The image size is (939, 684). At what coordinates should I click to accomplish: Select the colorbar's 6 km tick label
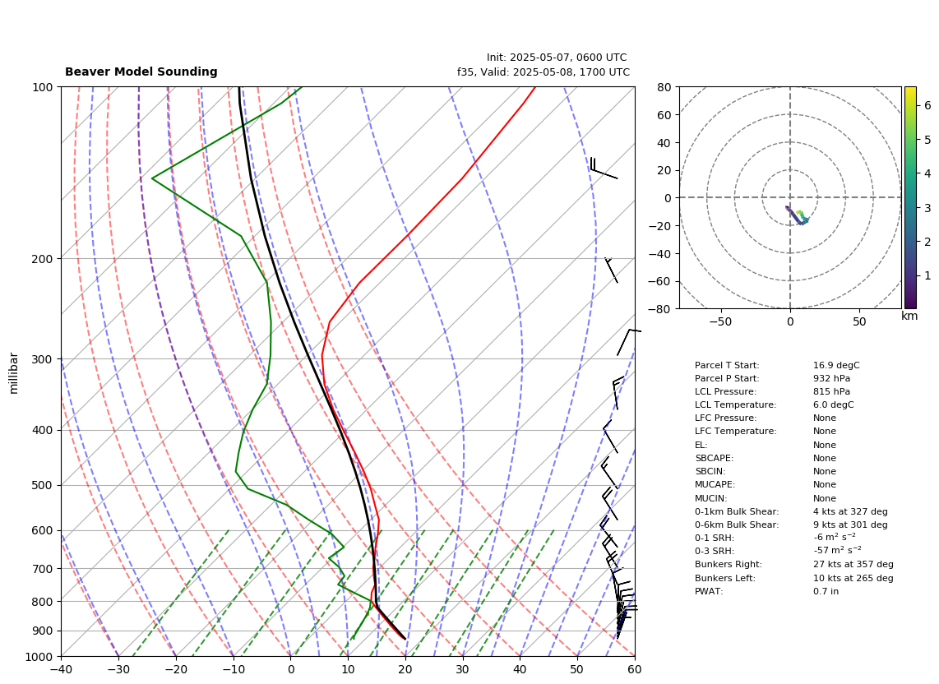click(927, 105)
